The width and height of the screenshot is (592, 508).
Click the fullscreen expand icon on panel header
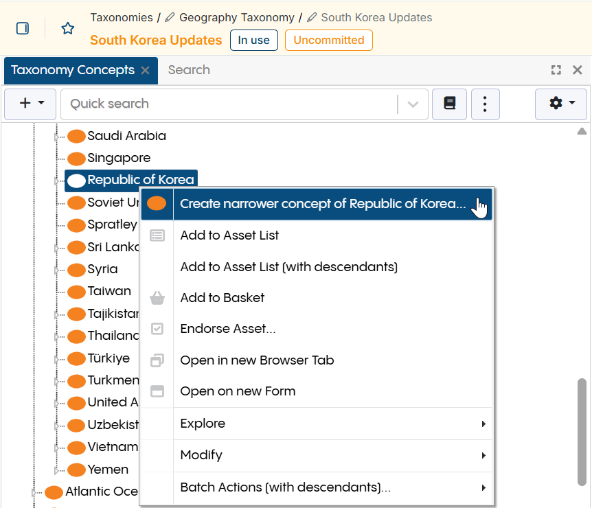click(x=556, y=69)
